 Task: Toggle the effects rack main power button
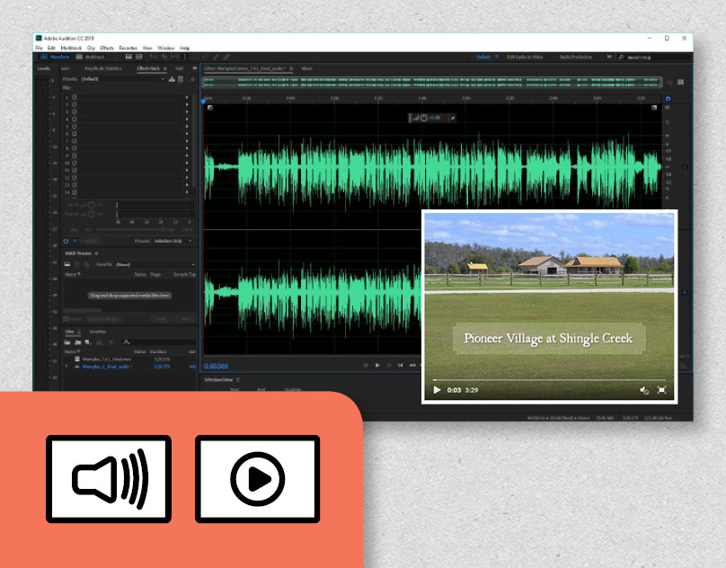point(66,241)
